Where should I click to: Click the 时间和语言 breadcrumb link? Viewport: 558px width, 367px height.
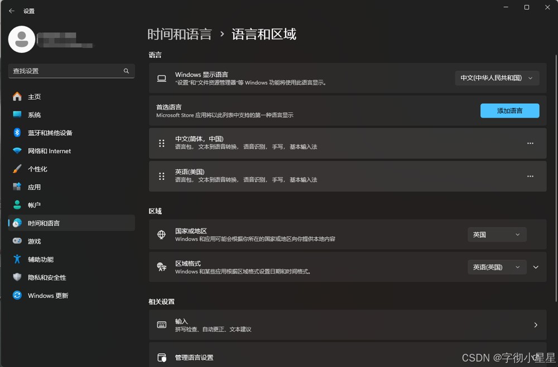tap(180, 35)
